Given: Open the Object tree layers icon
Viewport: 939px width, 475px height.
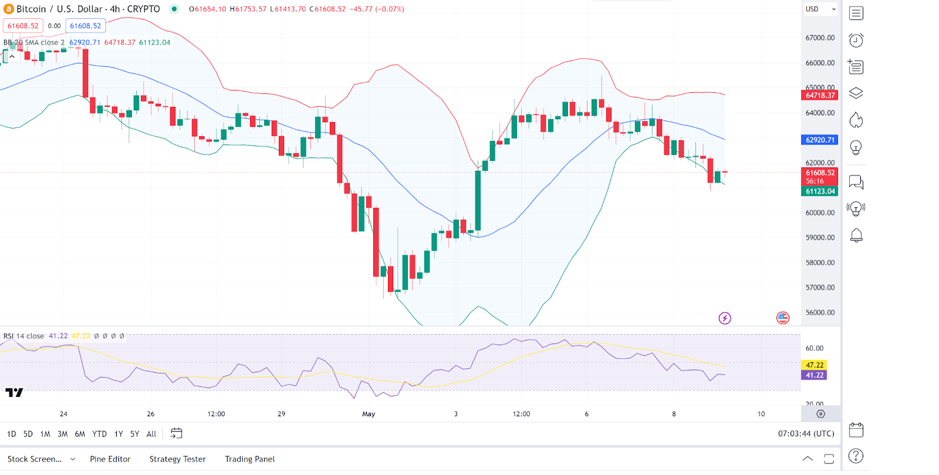Looking at the screenshot, I should [856, 93].
